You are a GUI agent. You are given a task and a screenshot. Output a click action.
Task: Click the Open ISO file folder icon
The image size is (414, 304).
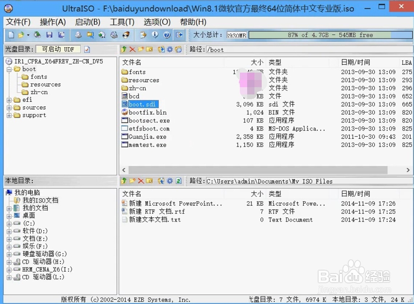(x=21, y=35)
